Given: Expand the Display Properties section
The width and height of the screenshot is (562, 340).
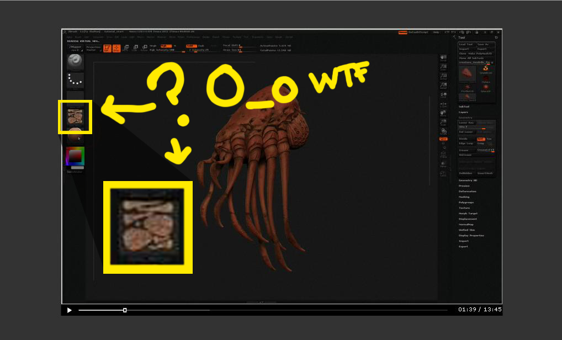Looking at the screenshot, I should (471, 235).
